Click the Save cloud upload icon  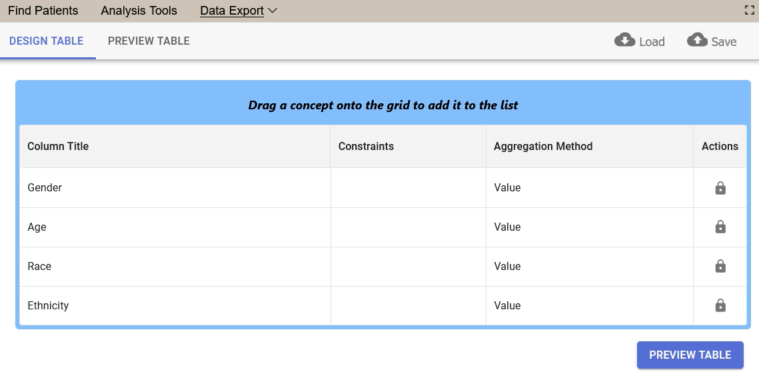[697, 40]
